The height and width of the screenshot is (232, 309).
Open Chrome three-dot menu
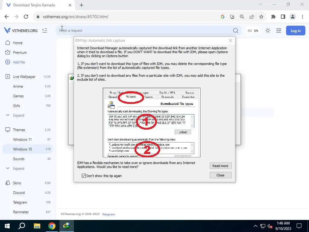point(302,17)
